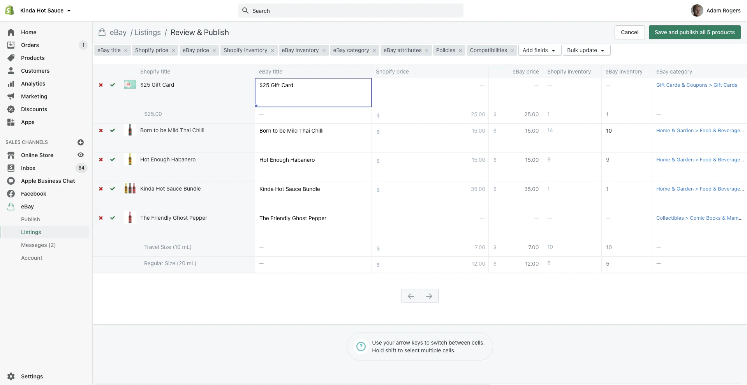This screenshot has height=385, width=747.
Task: Click the Analytics bar chart icon
Action: [x=11, y=84]
